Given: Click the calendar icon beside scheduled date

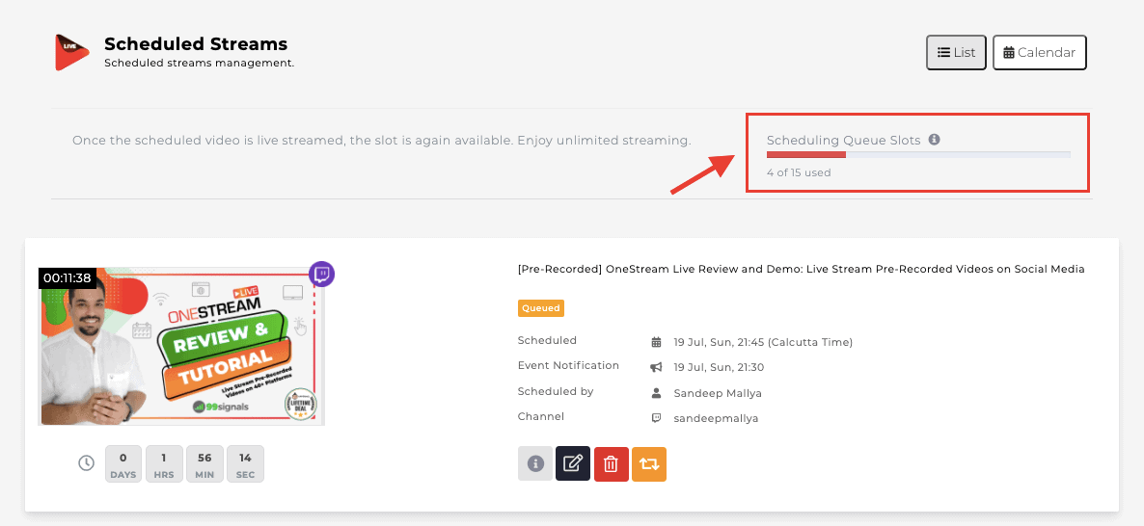Looking at the screenshot, I should click(x=656, y=342).
